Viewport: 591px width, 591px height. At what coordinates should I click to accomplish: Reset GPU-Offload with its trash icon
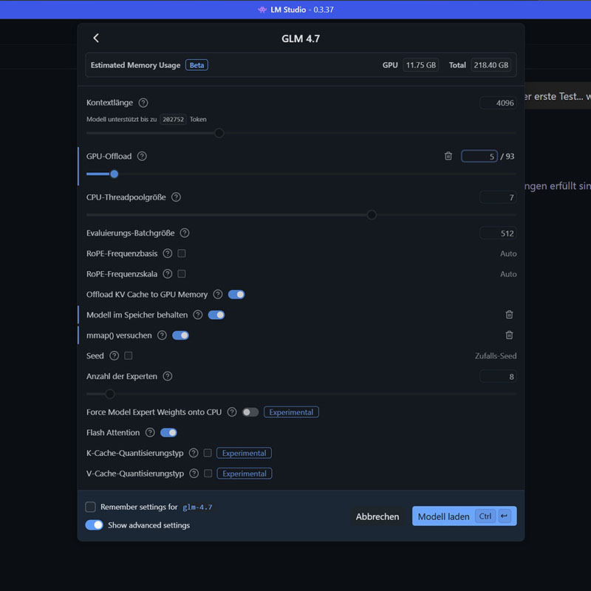pos(448,156)
